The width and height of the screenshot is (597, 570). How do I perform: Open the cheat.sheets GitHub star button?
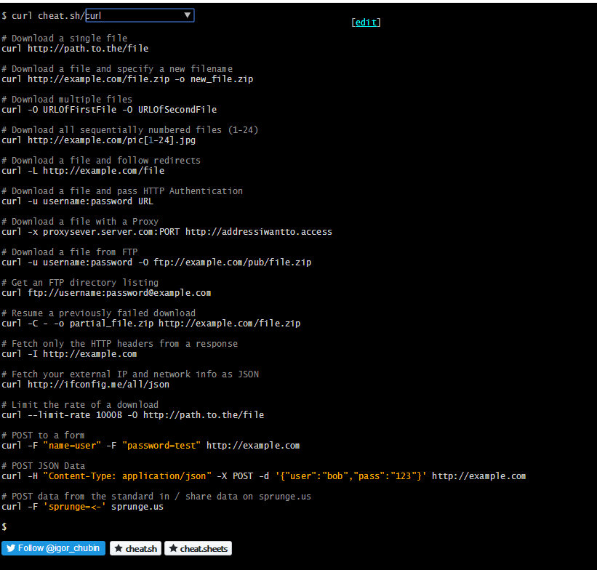198,548
